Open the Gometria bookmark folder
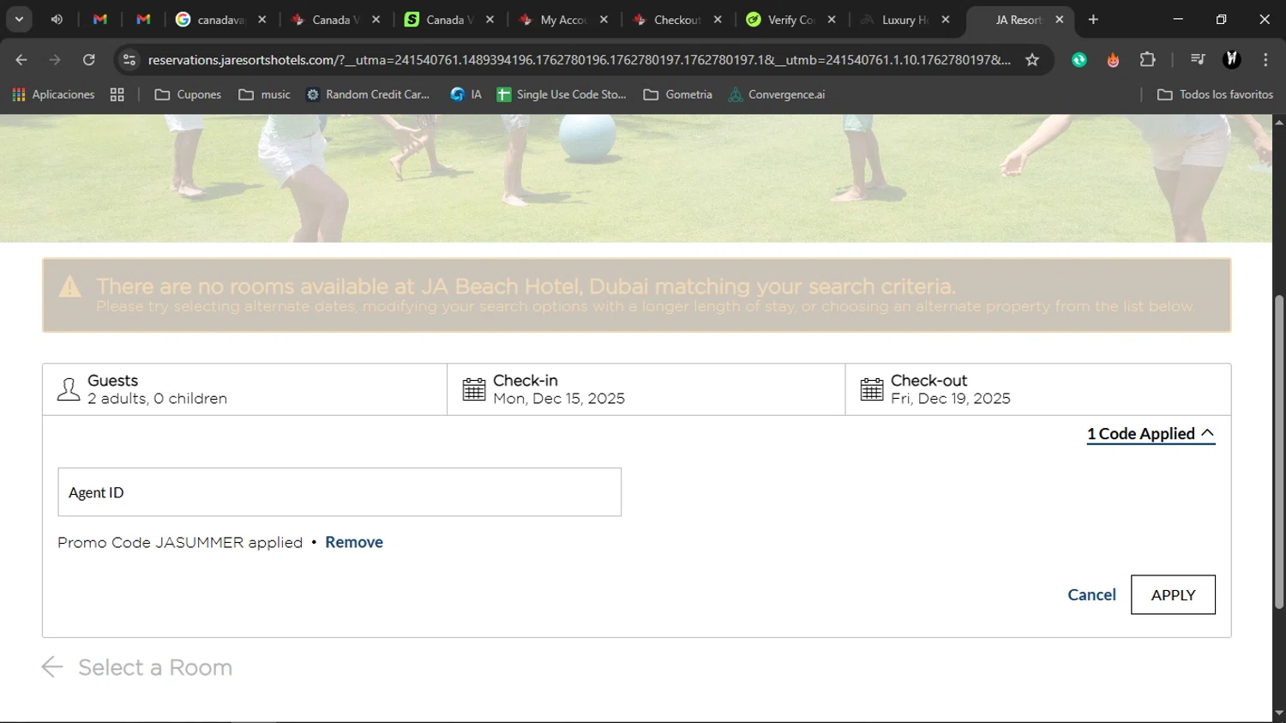This screenshot has height=723, width=1286. (678, 94)
